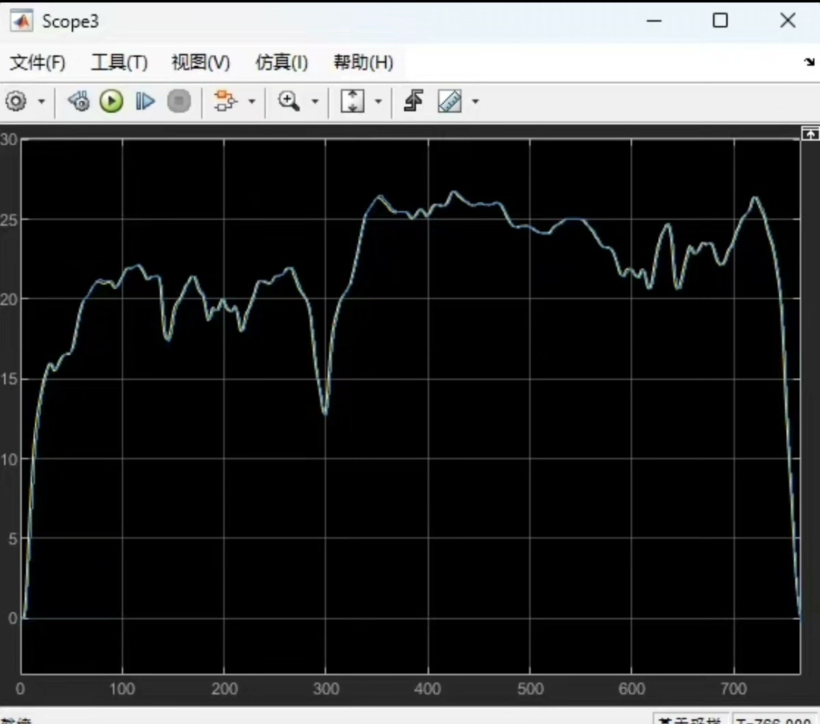Minimize the Scope3 window
The height and width of the screenshot is (724, 820).
pos(654,21)
